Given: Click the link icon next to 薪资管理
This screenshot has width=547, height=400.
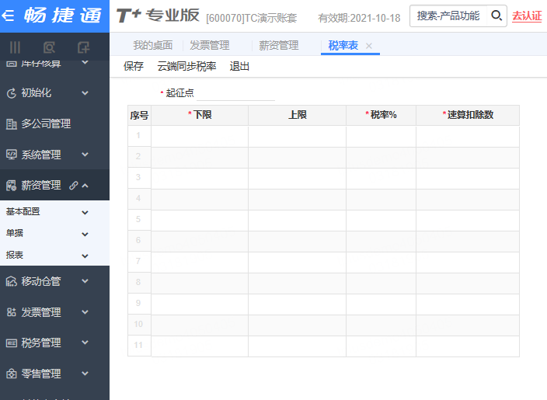Looking at the screenshot, I should click(73, 186).
